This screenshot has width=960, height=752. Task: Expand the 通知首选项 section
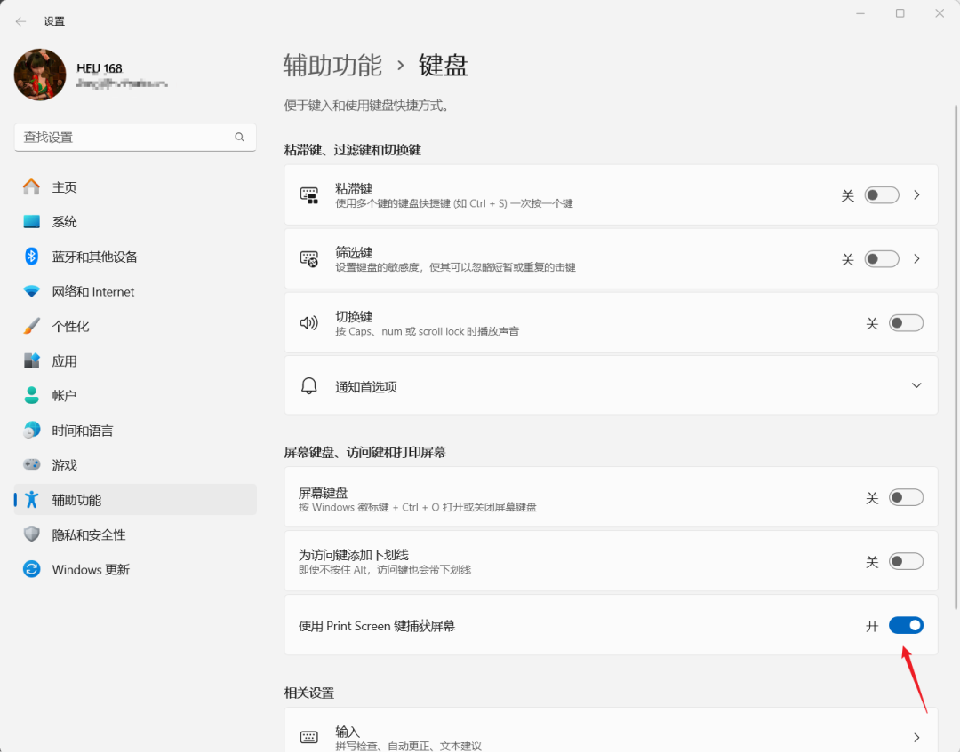[x=916, y=385]
